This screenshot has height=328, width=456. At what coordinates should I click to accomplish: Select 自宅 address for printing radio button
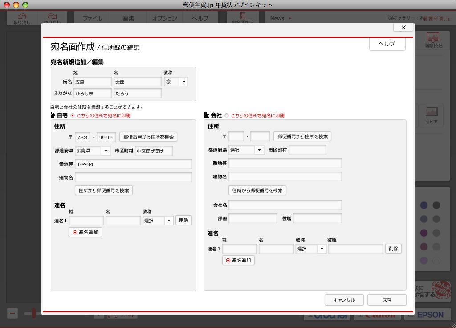(73, 115)
